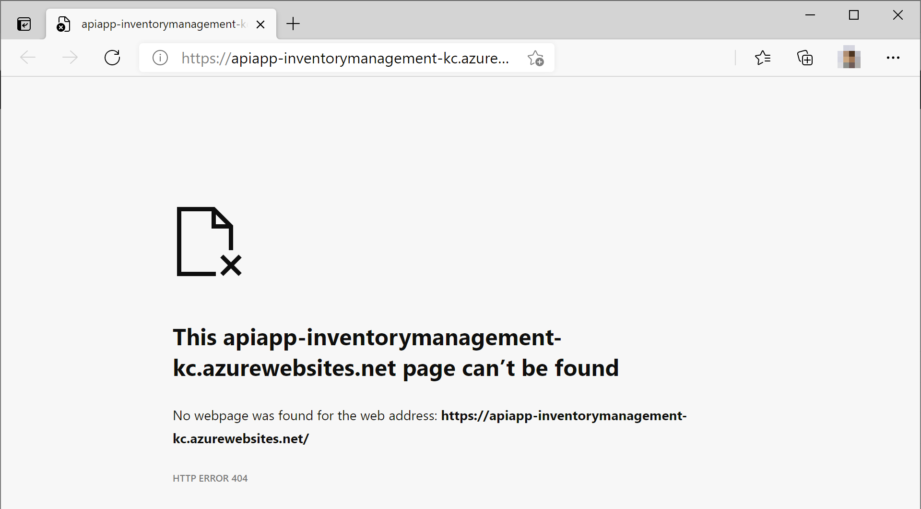
Task: Click the page Refresh icon
Action: [112, 58]
